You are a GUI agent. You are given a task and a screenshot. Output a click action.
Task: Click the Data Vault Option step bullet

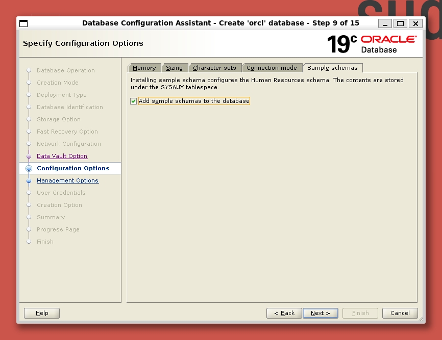[x=29, y=156]
